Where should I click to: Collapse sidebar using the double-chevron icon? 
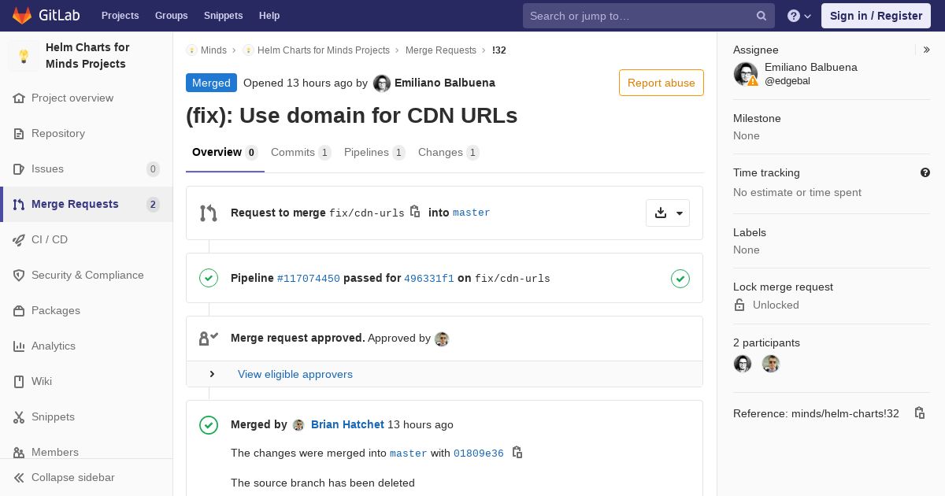tap(19, 478)
